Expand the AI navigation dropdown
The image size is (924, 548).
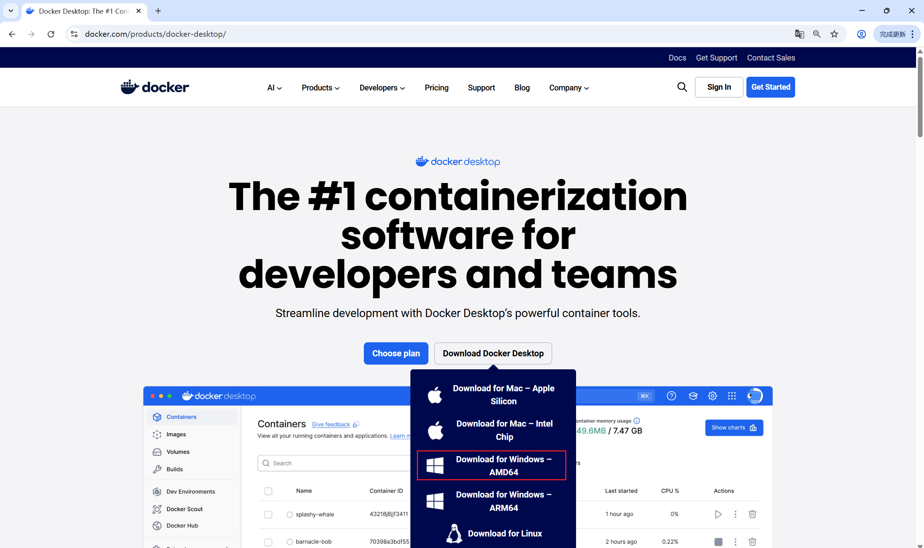[x=274, y=88]
